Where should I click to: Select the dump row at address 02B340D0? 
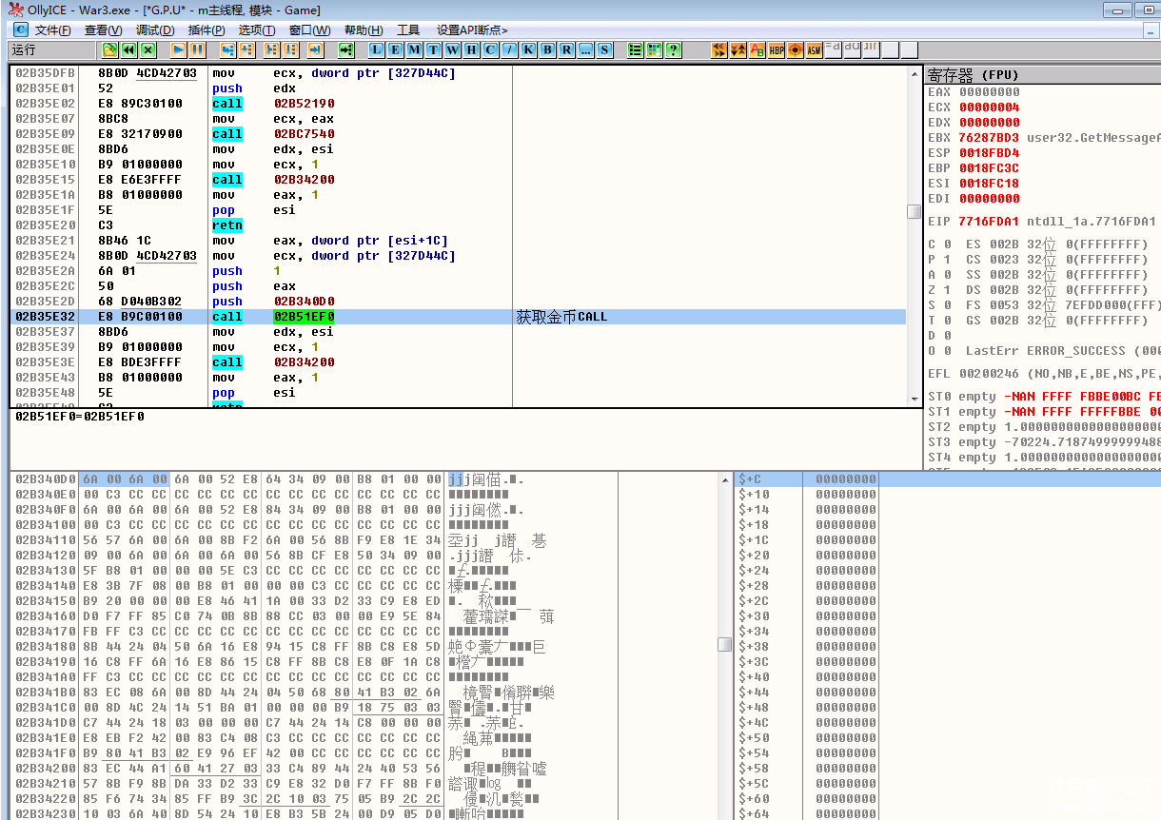[364, 479]
